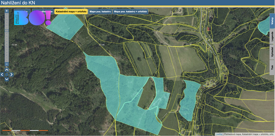Click the BO! Reality & Finance logo
Viewport: 275px width, 136px height.
32,18
